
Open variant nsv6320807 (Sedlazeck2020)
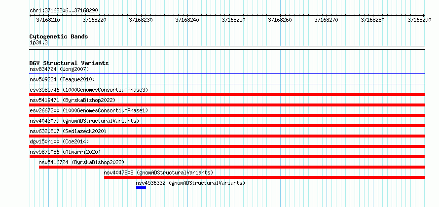pyautogui.click(x=68, y=131)
